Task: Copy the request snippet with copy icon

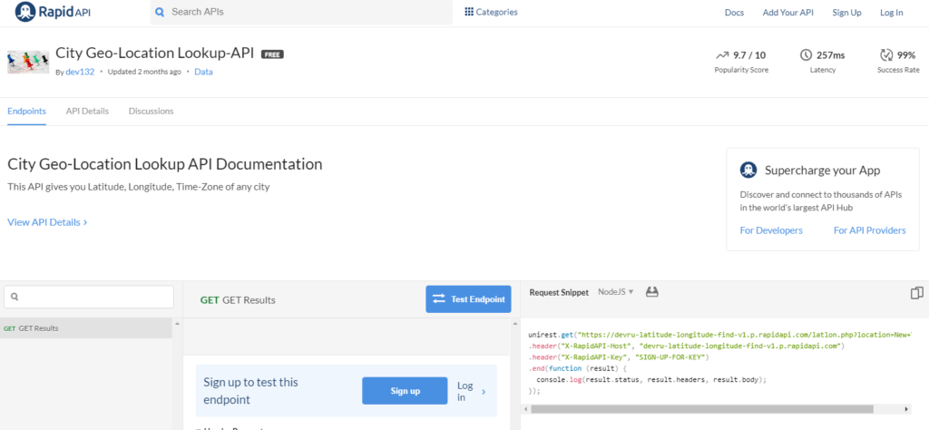Action: pyautogui.click(x=916, y=293)
